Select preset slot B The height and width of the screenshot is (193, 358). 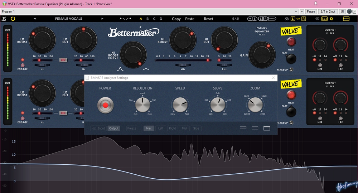[147, 19]
